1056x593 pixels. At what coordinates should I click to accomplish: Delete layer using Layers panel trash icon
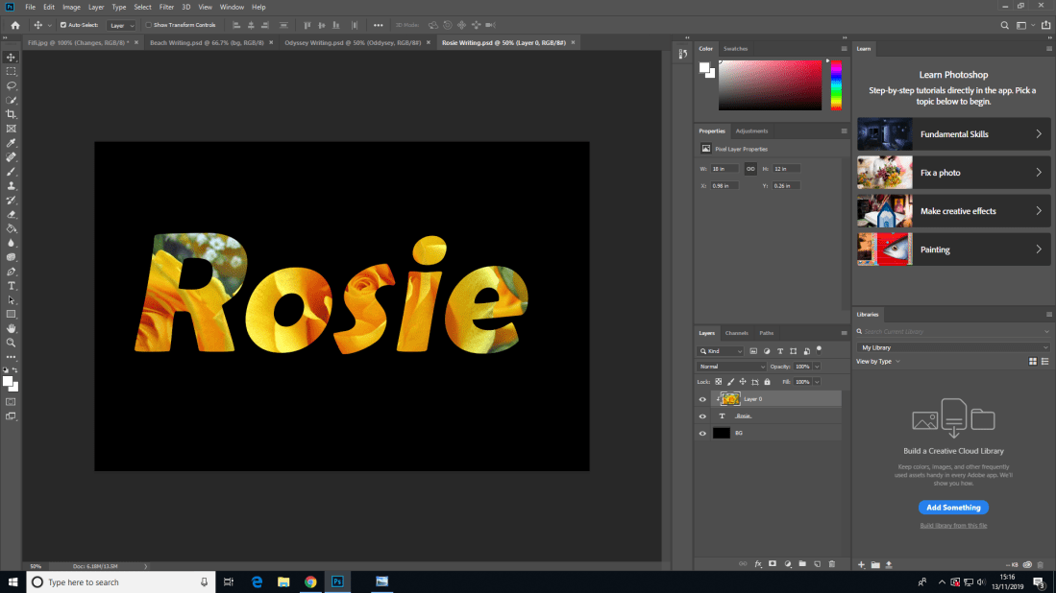point(832,564)
